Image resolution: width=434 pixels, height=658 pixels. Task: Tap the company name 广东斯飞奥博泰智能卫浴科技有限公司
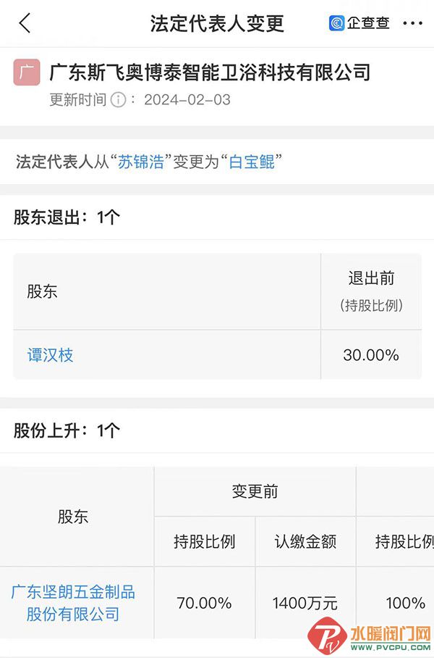[x=210, y=72]
